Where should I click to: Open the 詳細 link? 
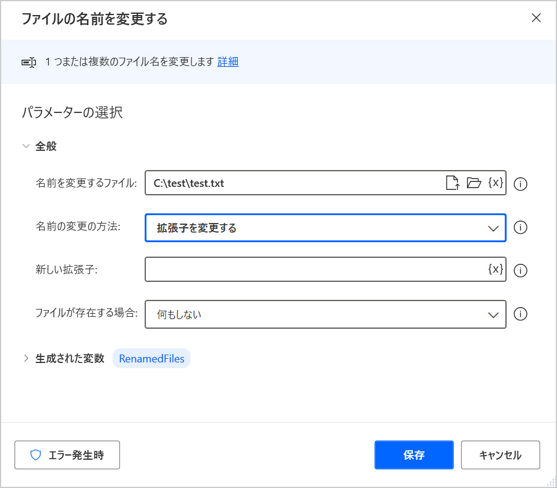227,62
